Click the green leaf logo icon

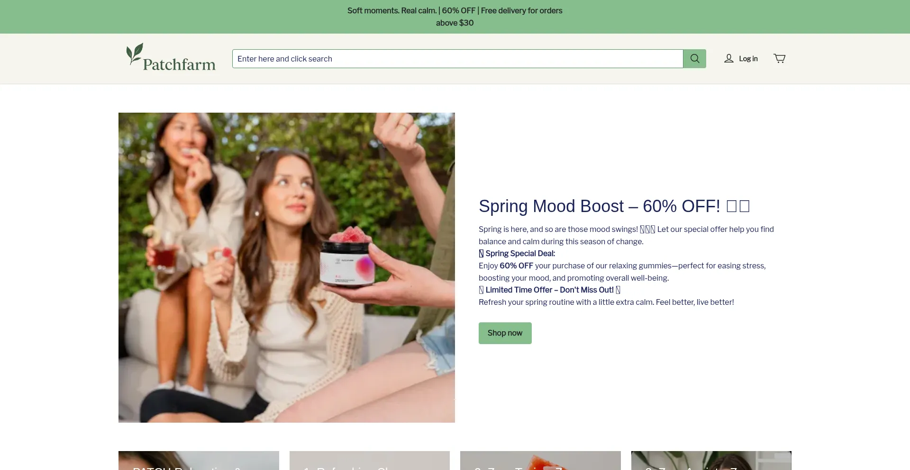134,54
